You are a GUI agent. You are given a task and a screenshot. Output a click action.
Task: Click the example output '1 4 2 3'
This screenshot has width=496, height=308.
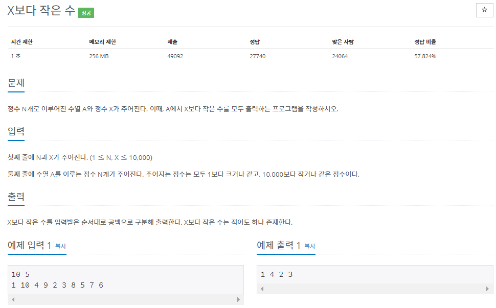pos(277,274)
